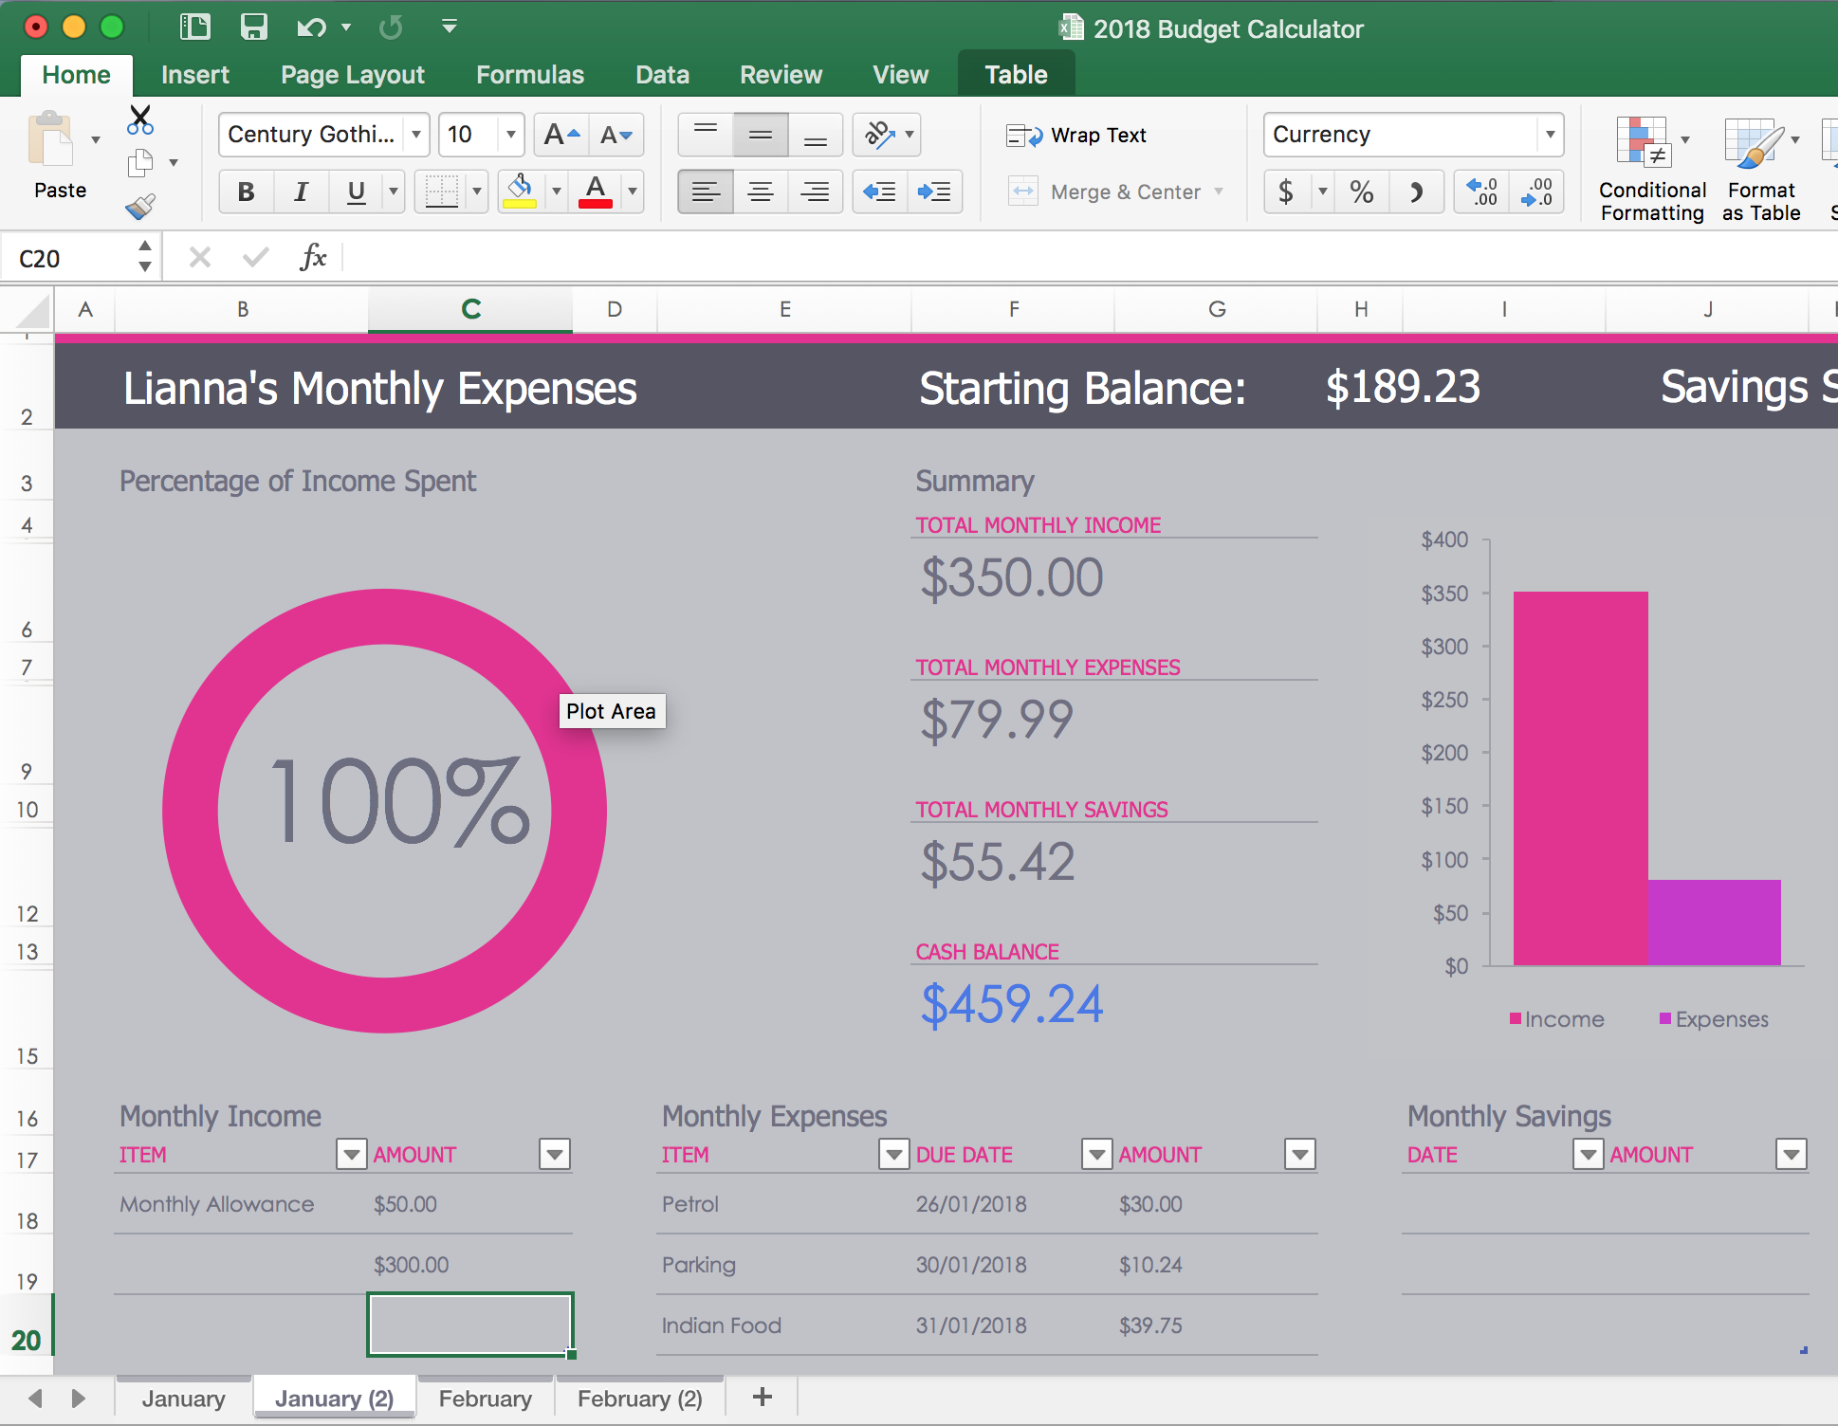Click the Save icon in title bar
This screenshot has height=1426, width=1838.
point(253,27)
